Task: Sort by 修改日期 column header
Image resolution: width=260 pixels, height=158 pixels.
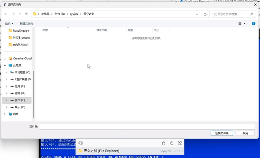Action: [x=102, y=30]
